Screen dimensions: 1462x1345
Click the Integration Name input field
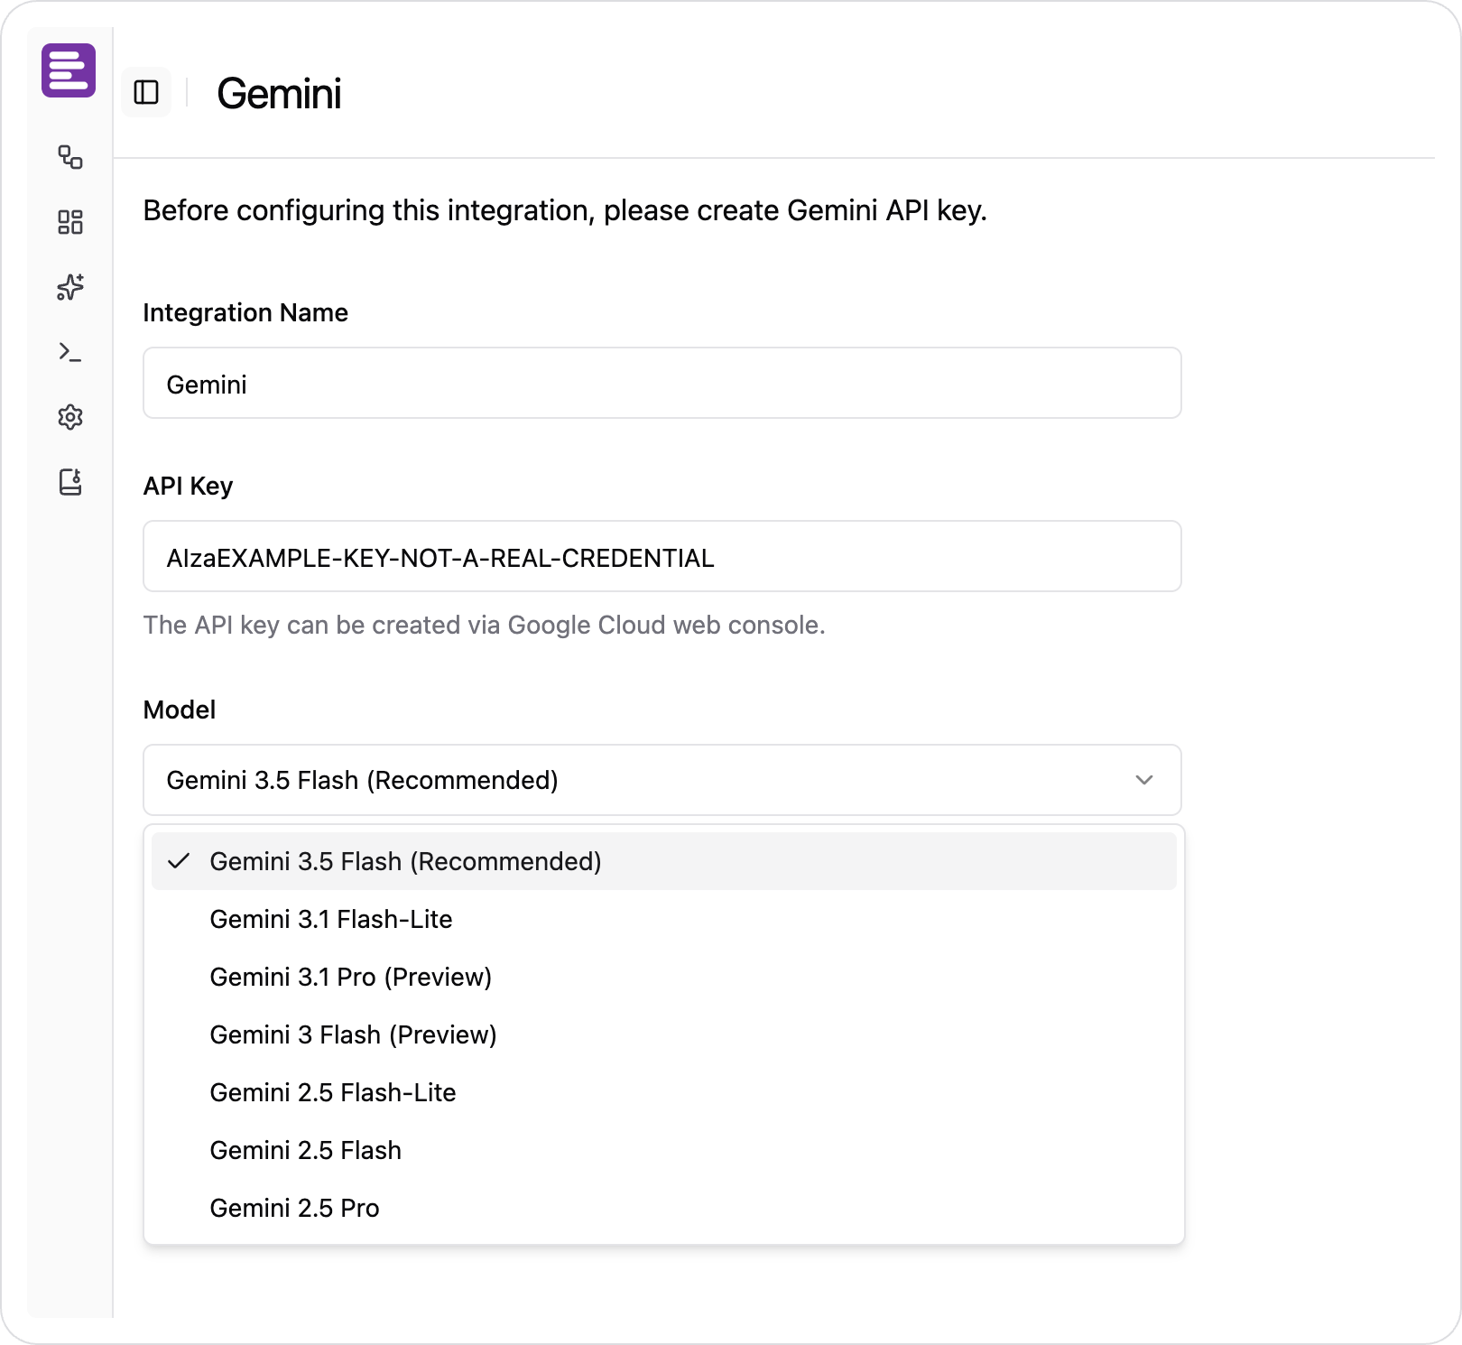(662, 383)
